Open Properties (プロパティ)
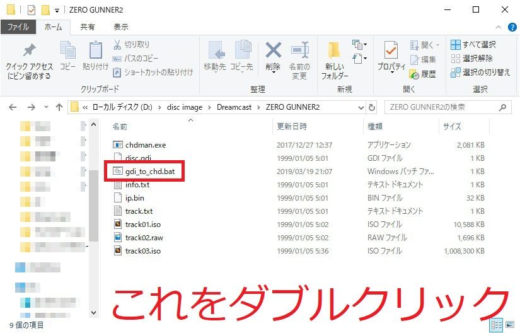The height and width of the screenshot is (333, 520). pyautogui.click(x=391, y=56)
